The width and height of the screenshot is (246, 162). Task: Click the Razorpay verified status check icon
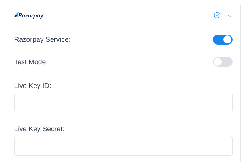pos(217,15)
